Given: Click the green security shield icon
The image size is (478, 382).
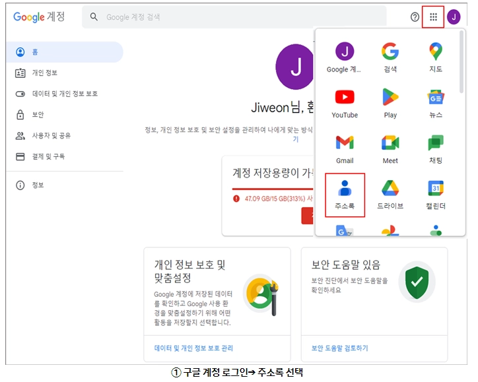Looking at the screenshot, I should tap(417, 282).
